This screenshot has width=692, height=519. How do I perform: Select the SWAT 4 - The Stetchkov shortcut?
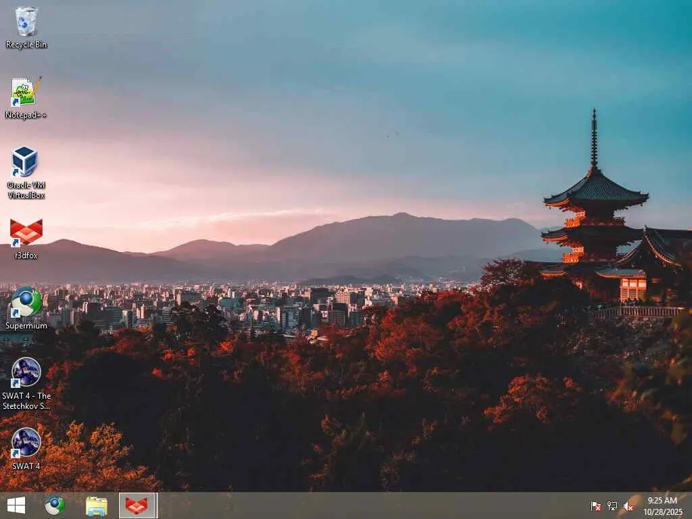[x=26, y=384]
